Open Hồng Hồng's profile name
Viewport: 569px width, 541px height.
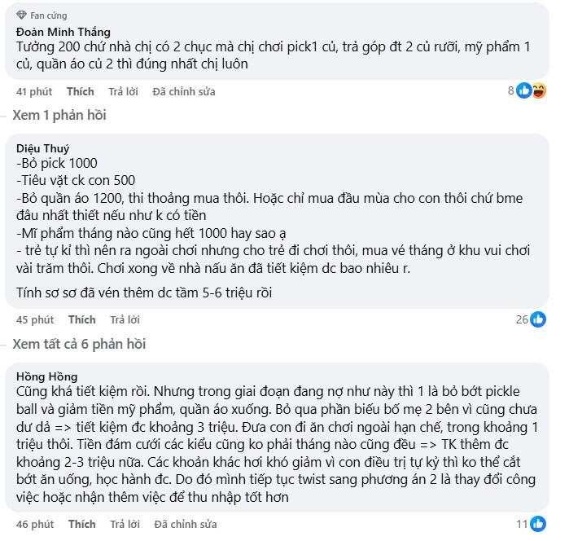point(47,376)
